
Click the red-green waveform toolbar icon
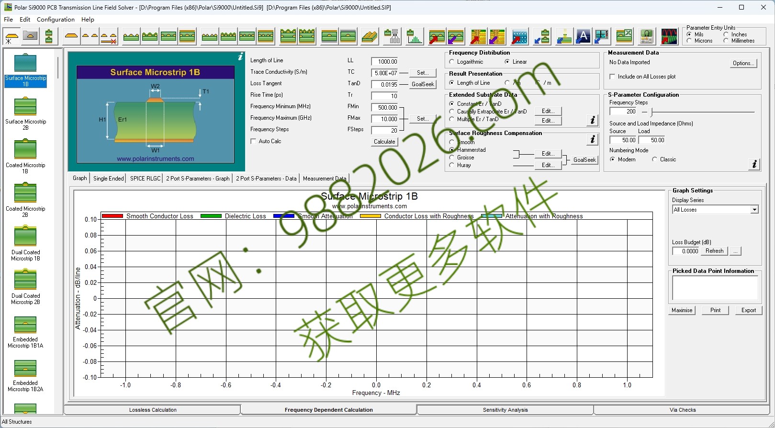coord(669,36)
